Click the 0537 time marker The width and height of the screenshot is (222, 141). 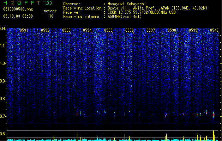click(x=151, y=30)
